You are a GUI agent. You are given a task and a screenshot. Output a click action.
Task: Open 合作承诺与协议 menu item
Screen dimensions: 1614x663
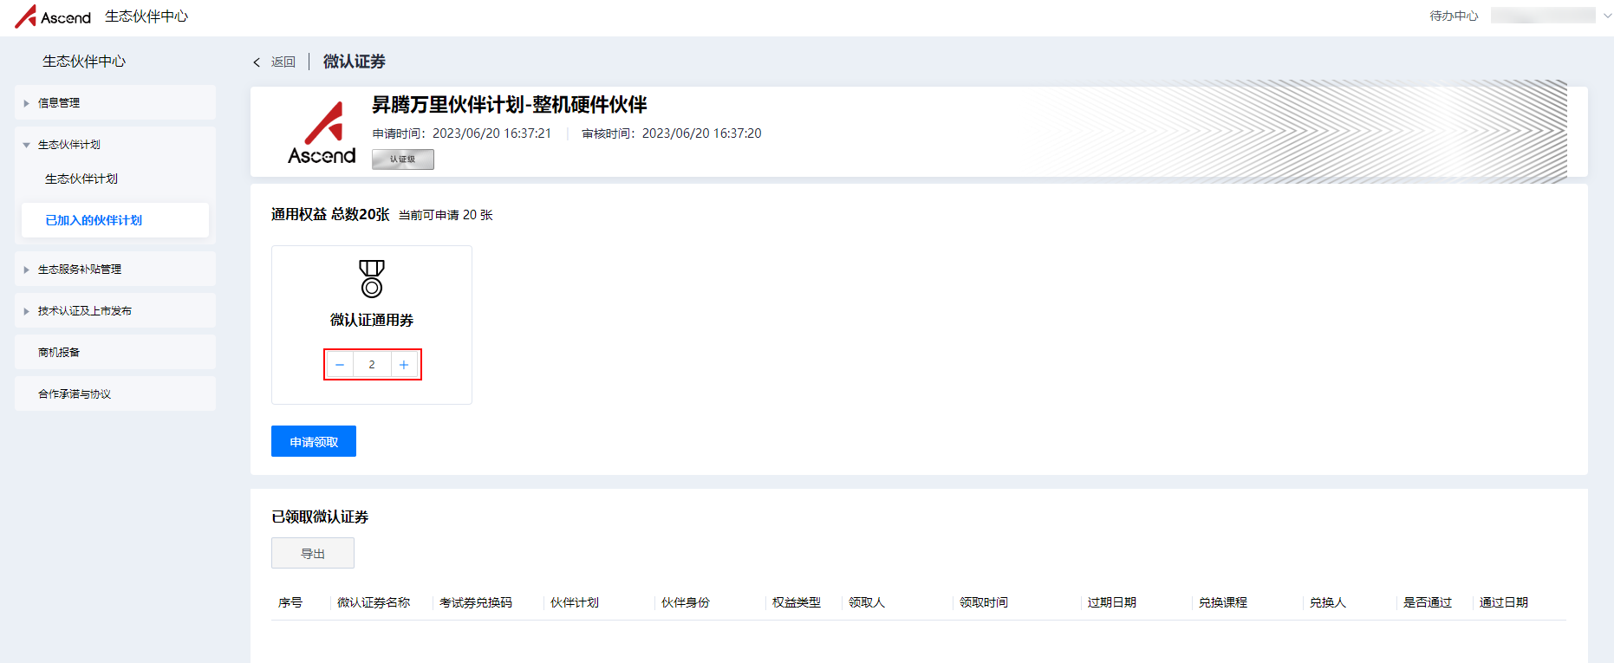(x=115, y=394)
